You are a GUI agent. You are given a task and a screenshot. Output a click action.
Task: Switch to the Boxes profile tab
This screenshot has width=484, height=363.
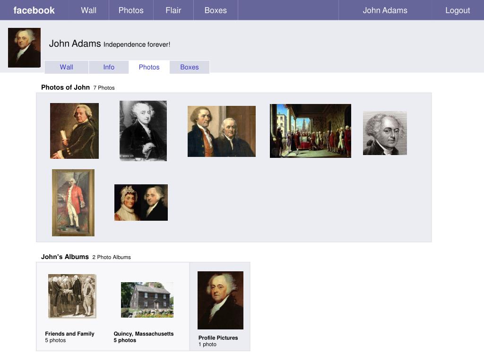pyautogui.click(x=190, y=67)
